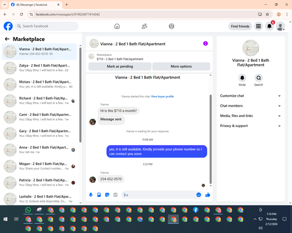Open the notifications bell with red badge
292x233 pixels.
[x=269, y=26]
